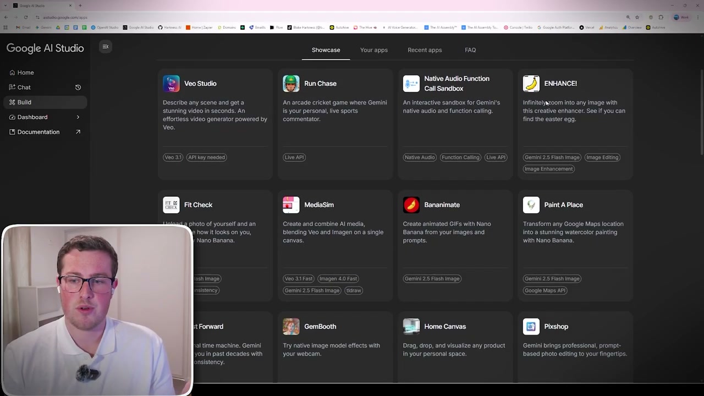704x396 pixels.
Task: Click the Documentation external link arrow
Action: coord(78,132)
